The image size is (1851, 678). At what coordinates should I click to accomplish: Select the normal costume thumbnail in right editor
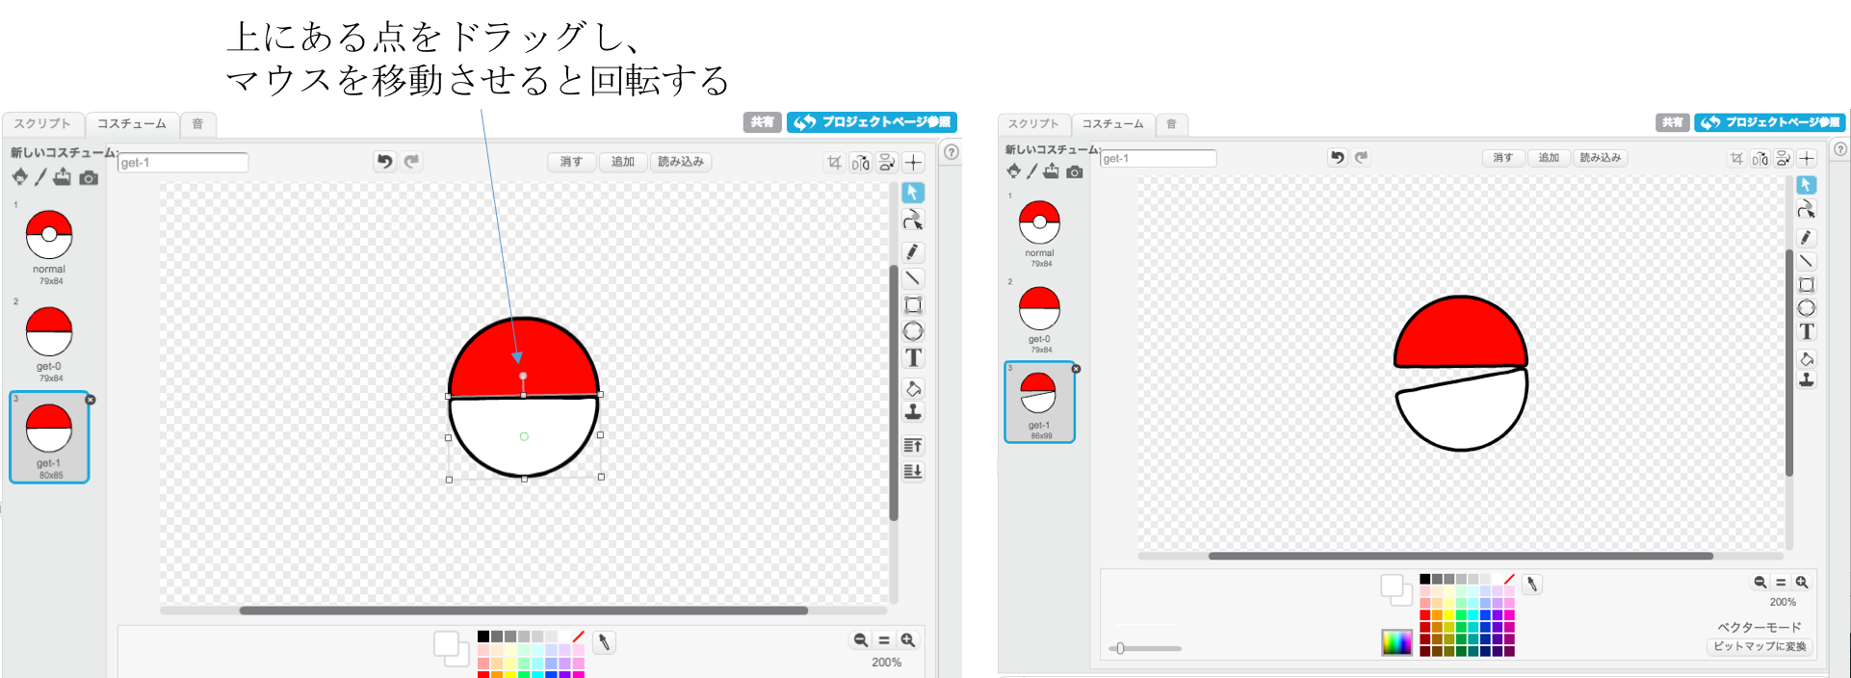click(x=1040, y=231)
